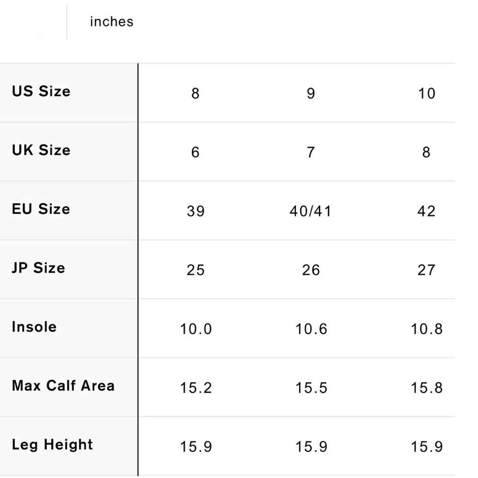478x478 pixels.
Task: Click the Insole row header
Action: click(34, 327)
